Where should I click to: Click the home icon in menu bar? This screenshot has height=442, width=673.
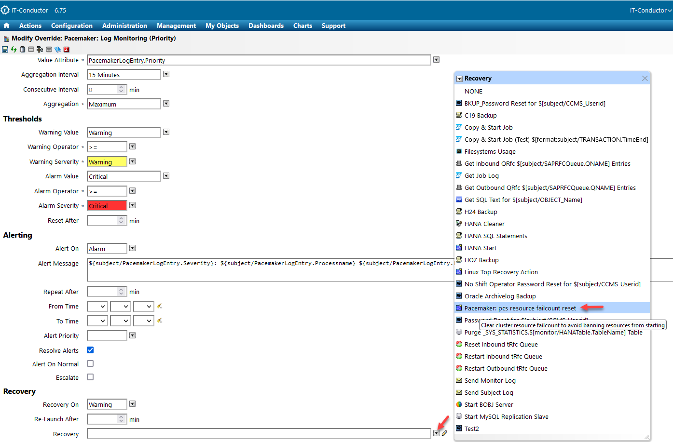[x=6, y=26]
